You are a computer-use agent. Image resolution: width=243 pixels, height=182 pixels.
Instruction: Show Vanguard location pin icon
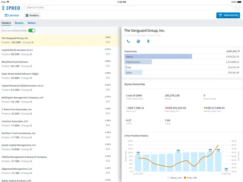point(148,41)
